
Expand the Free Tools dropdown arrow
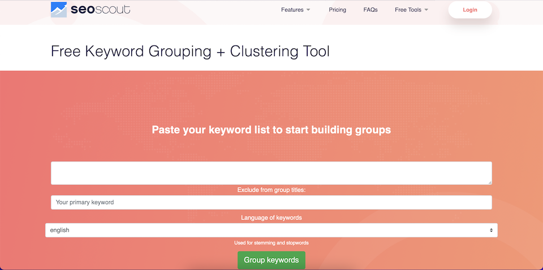(x=426, y=10)
